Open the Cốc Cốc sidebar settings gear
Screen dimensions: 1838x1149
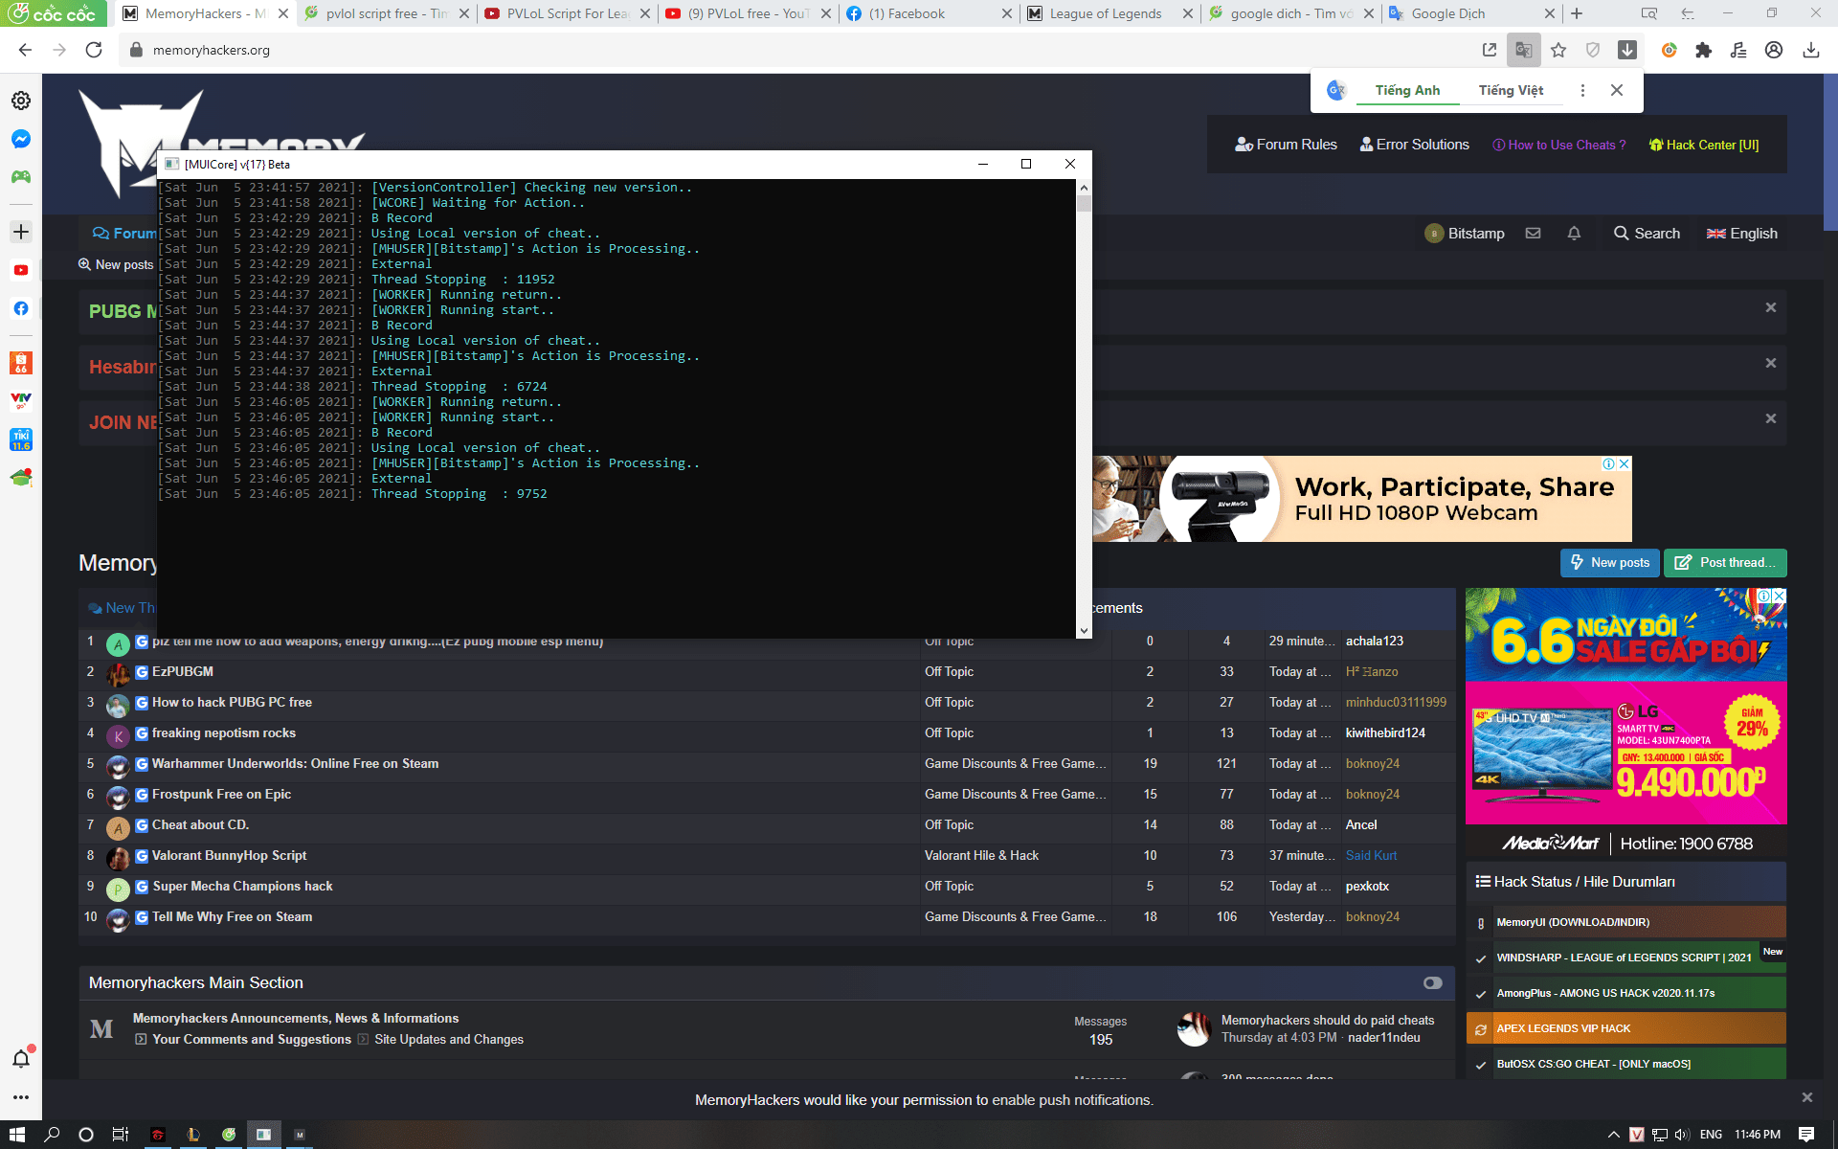(x=21, y=101)
